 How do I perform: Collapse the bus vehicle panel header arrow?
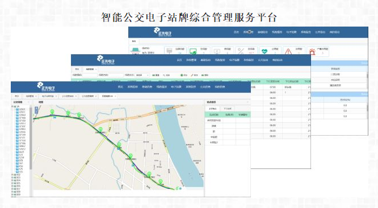click(28, 102)
